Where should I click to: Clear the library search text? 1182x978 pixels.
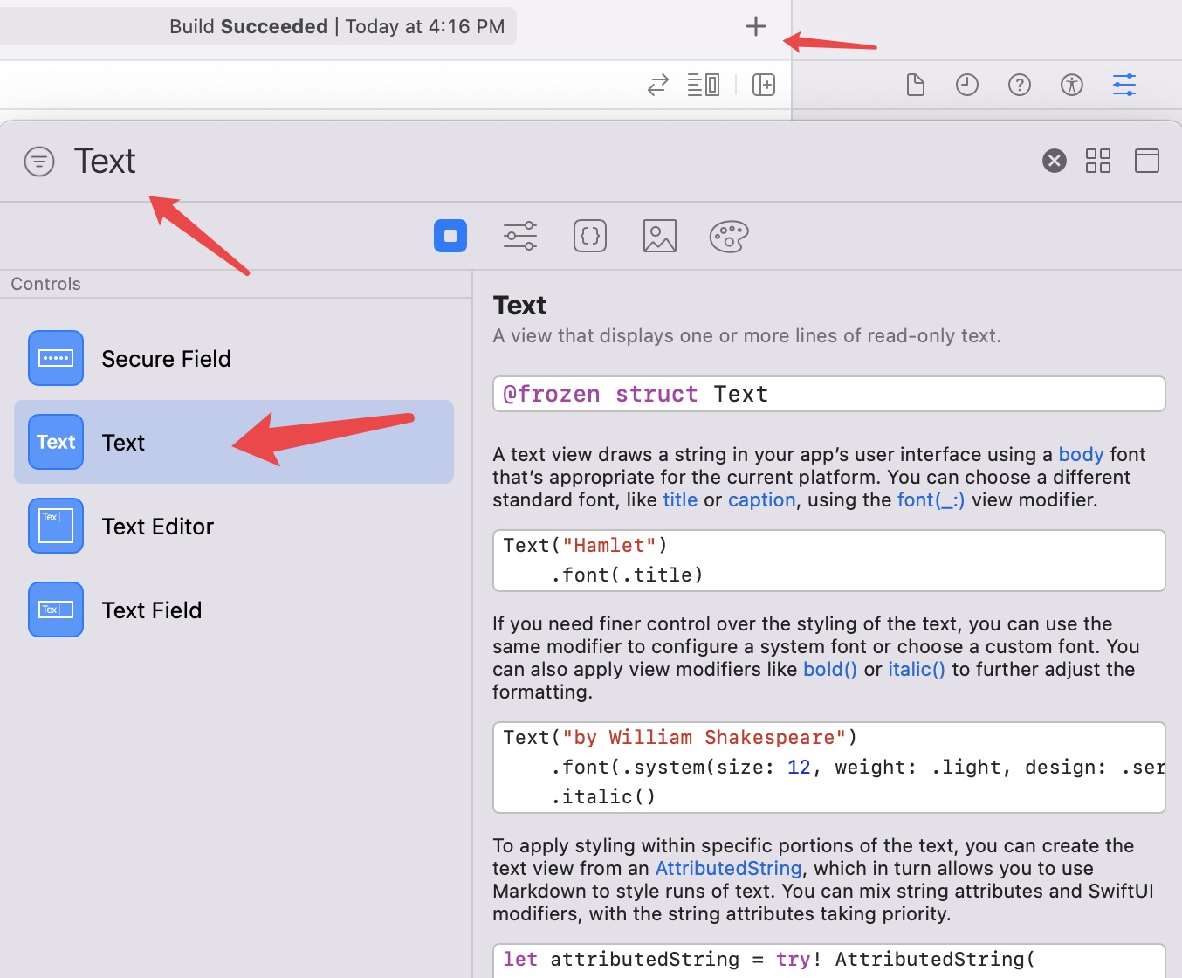click(1055, 161)
